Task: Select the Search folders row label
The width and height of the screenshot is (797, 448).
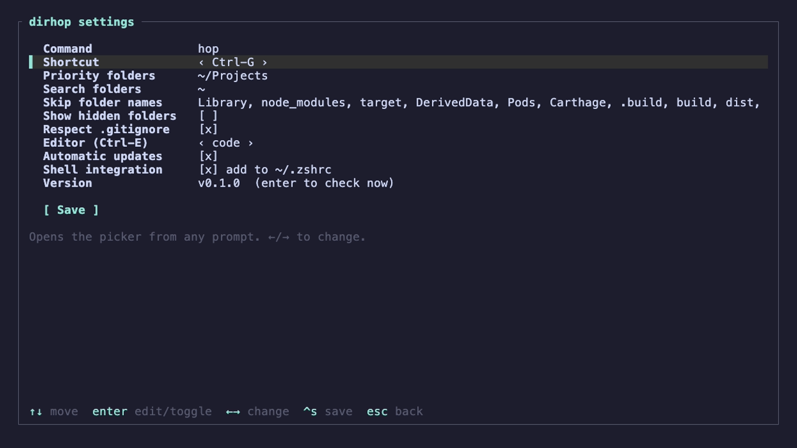Action: [92, 89]
